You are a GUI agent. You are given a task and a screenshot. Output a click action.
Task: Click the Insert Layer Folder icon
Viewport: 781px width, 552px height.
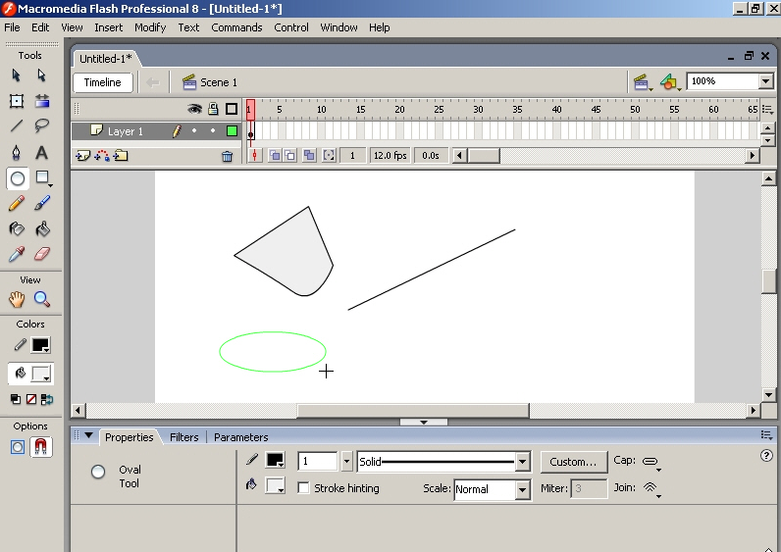click(121, 156)
